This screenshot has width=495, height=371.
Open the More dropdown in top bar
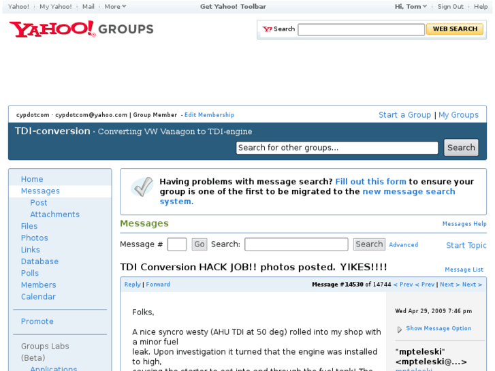[115, 6]
